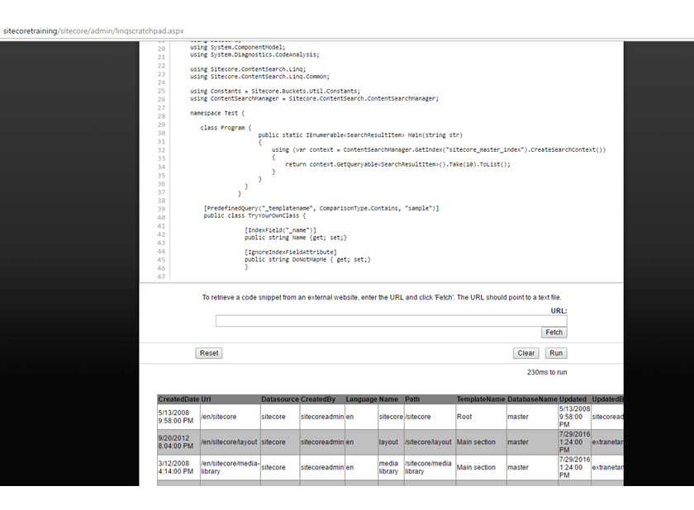The height and width of the screenshot is (510, 694).
Task: Sort results by CreatedDate column
Action: coord(179,399)
